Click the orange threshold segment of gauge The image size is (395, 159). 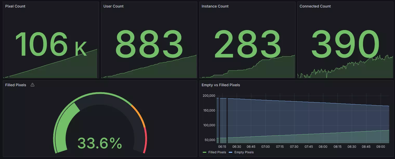[139, 116]
